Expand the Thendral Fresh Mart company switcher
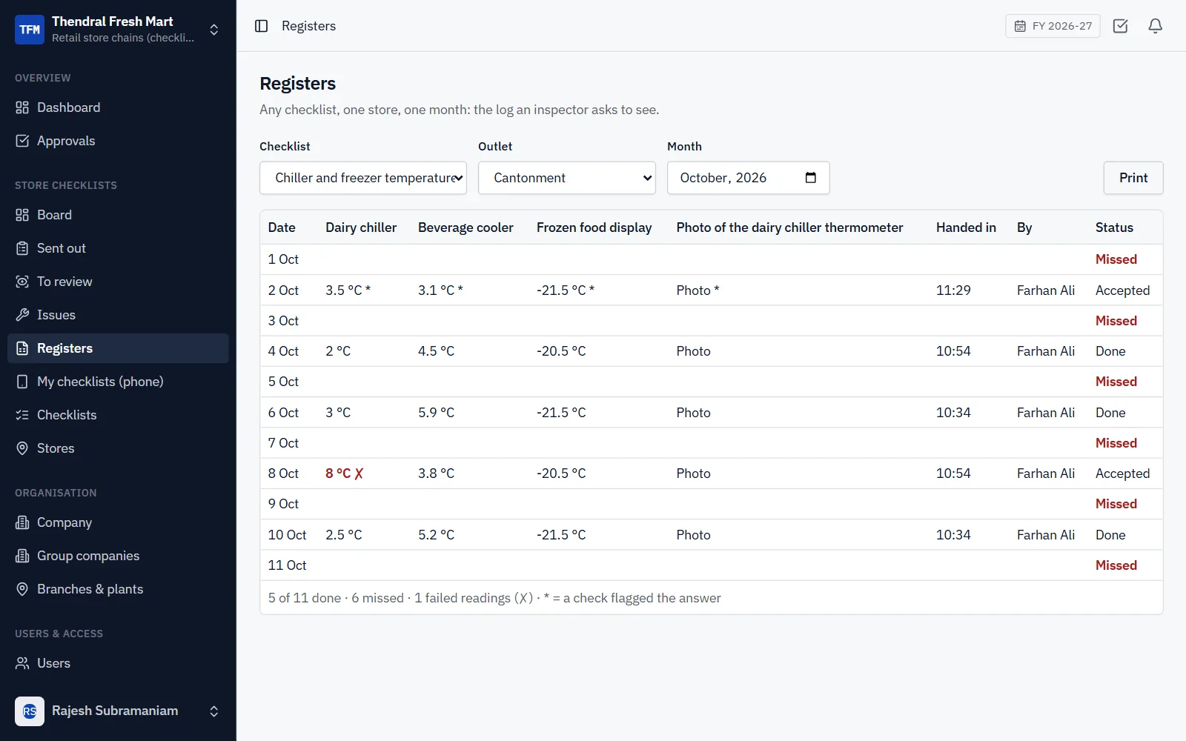The height and width of the screenshot is (741, 1186). tap(214, 30)
